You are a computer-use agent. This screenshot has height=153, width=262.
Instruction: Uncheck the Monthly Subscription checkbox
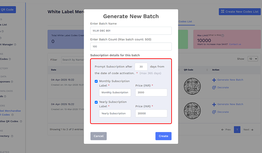tap(96, 81)
